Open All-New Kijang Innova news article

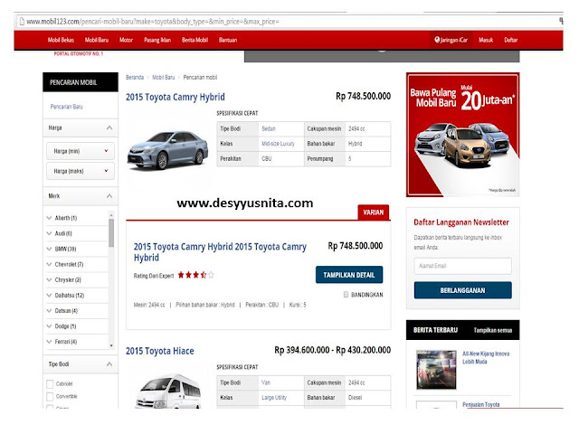(486, 358)
